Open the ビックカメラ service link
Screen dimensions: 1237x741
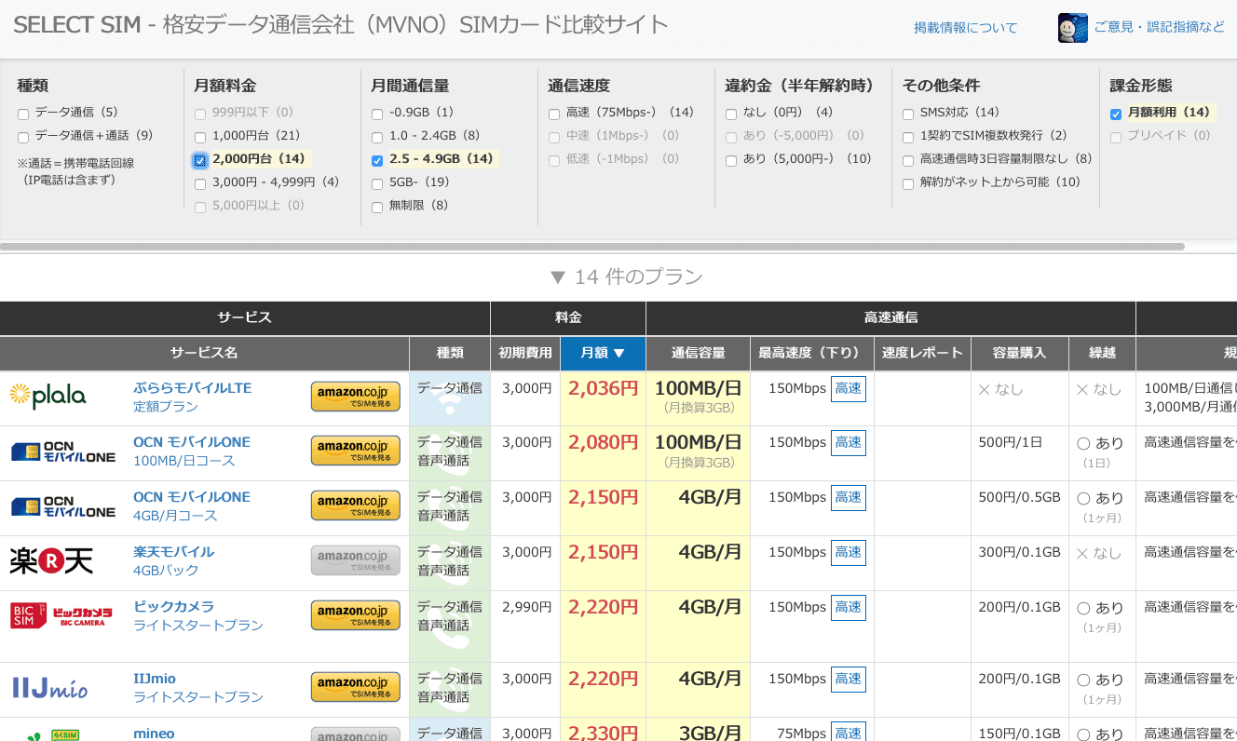tap(174, 606)
